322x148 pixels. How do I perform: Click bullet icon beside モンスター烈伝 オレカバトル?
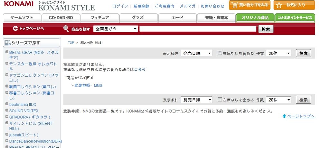pos(7,64)
